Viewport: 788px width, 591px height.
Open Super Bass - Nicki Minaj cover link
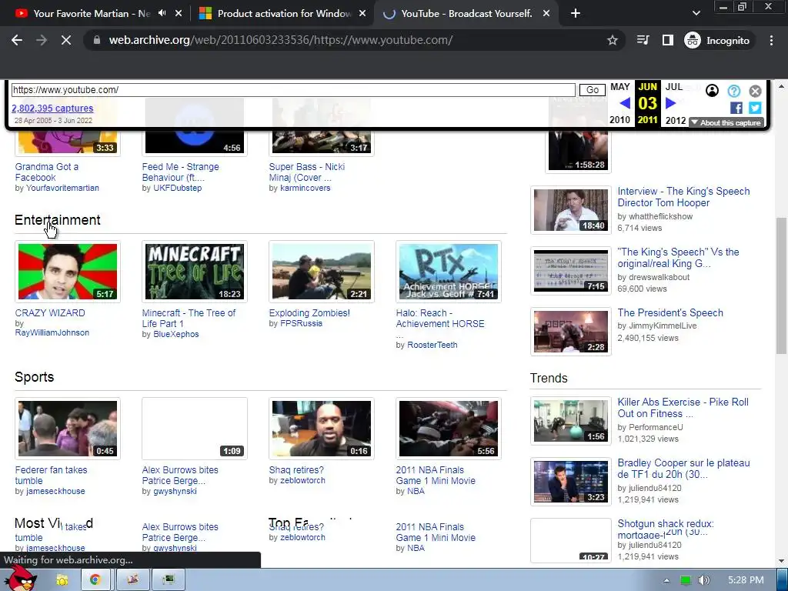pos(306,172)
